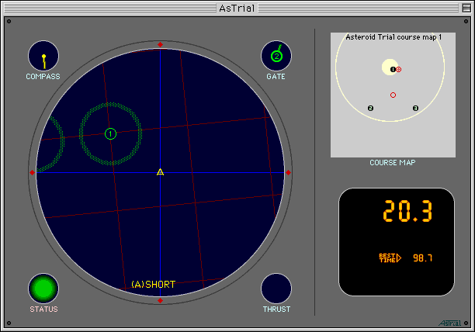Click the GATE indicator dial
Image resolution: width=475 pixels, height=332 pixels.
pos(276,56)
